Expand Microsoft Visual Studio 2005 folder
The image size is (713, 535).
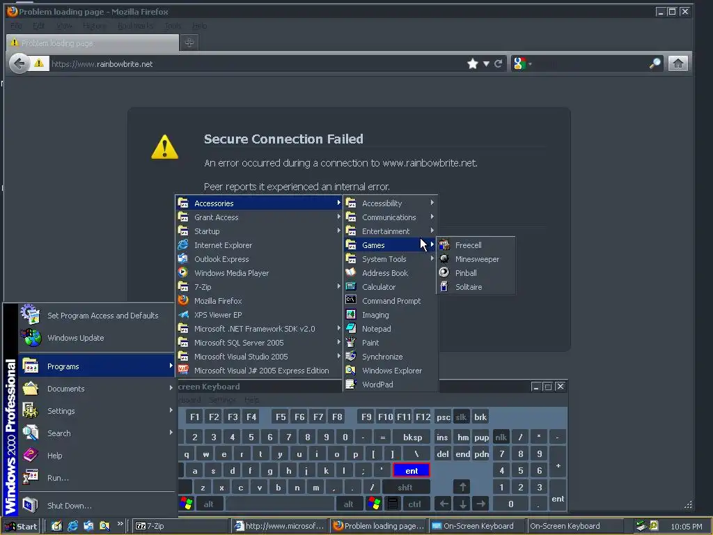click(259, 357)
